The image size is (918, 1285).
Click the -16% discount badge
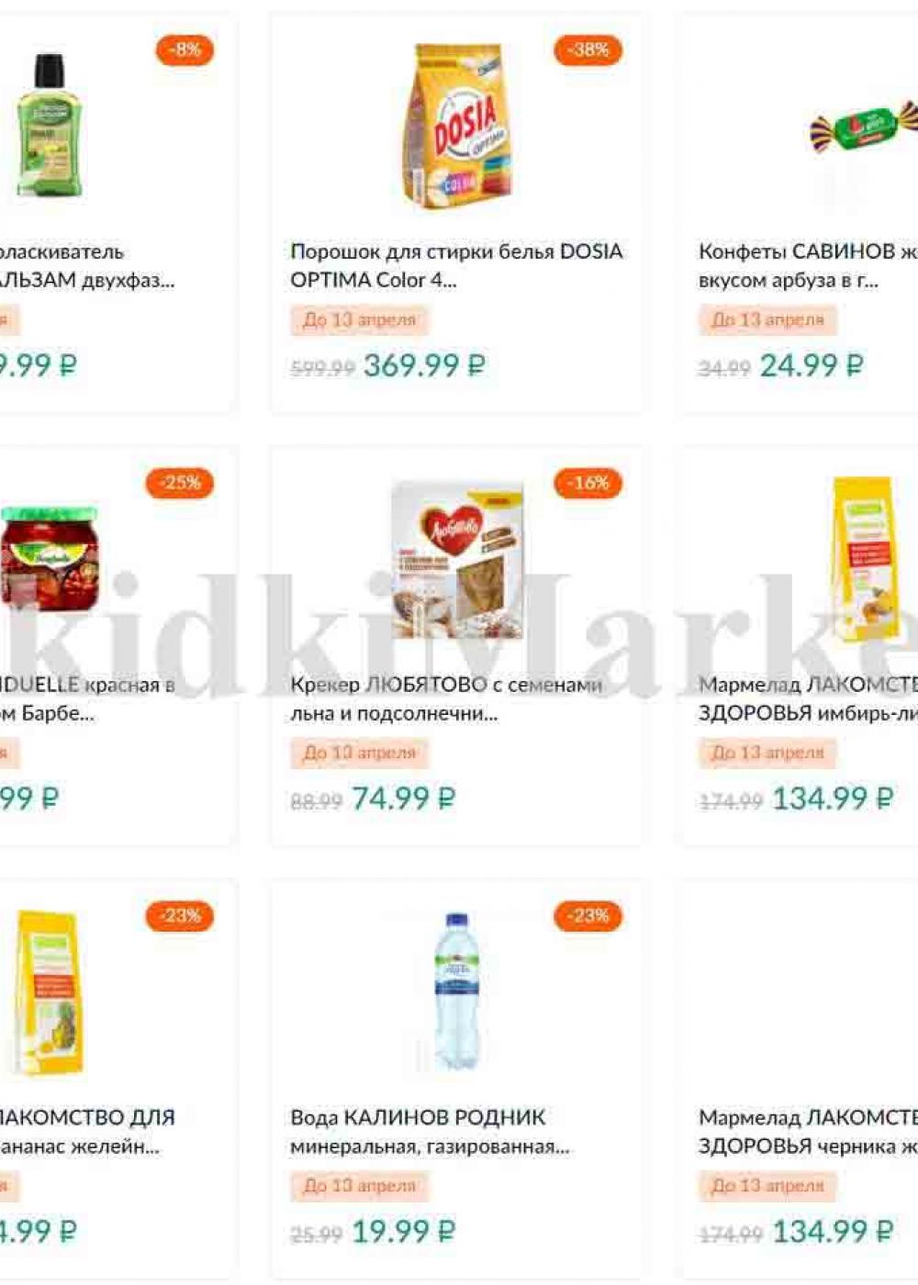588,483
